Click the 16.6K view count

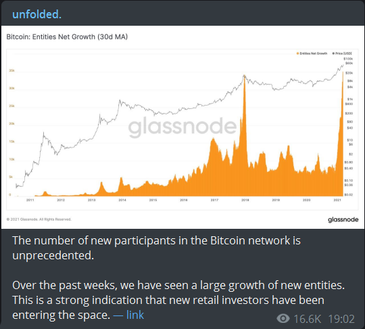[308, 319]
